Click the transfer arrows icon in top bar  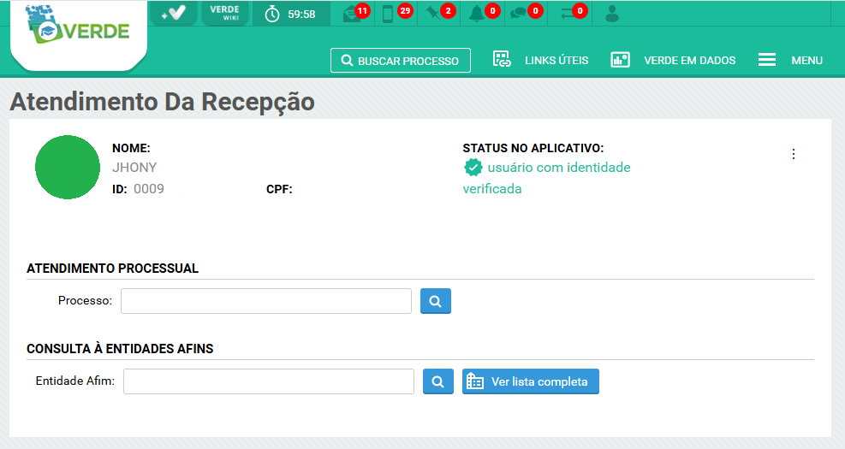567,14
